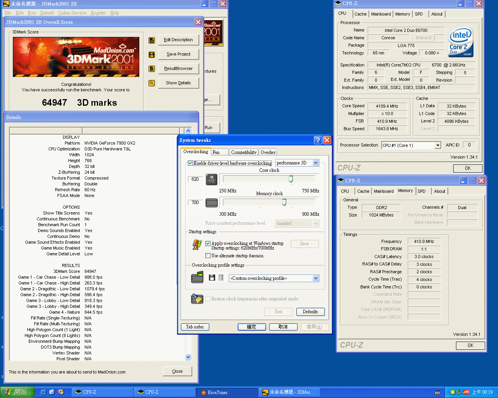Confirm System tweaks with 確定 button

pyautogui.click(x=252, y=327)
